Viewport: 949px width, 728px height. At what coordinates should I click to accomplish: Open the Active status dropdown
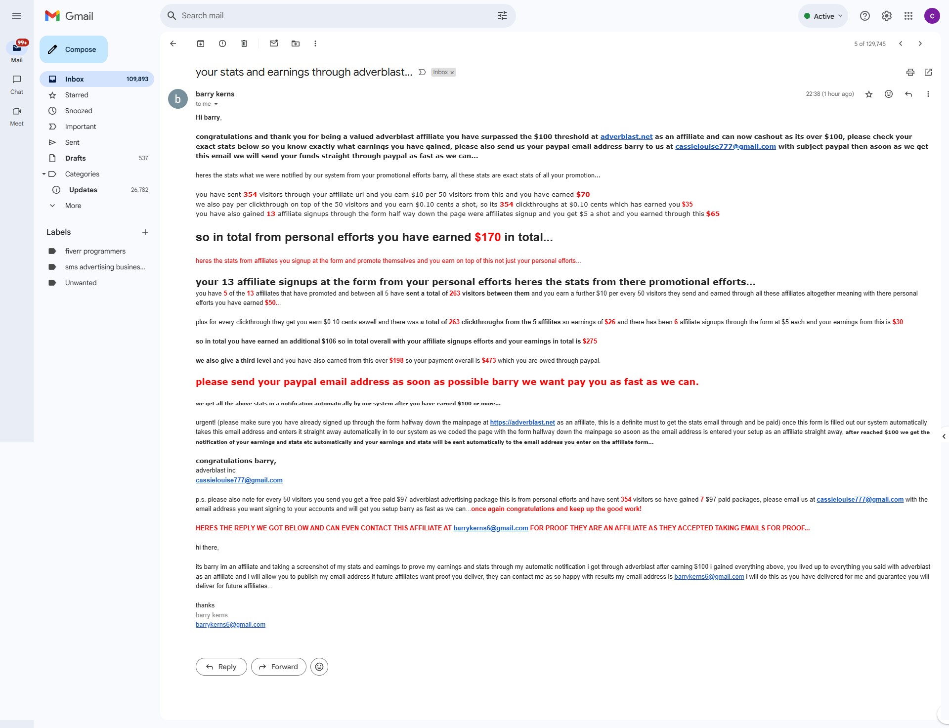823,16
